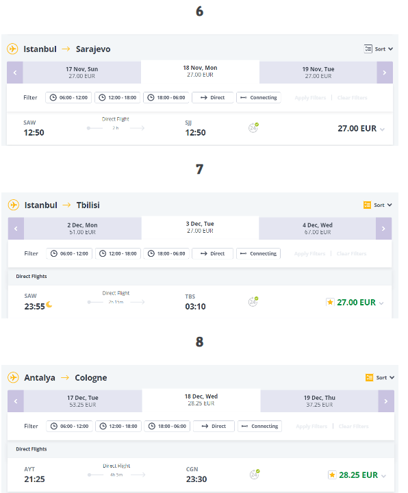Select the 2 Dec, Mon date tab
Image resolution: width=408 pixels, height=493 pixels.
tap(83, 229)
